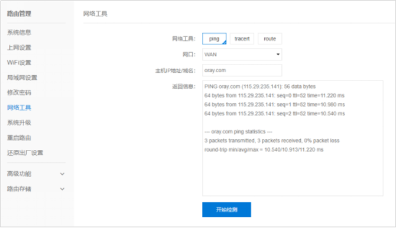
Task: Expand the 路由存储 section chevron
Action: point(62,189)
